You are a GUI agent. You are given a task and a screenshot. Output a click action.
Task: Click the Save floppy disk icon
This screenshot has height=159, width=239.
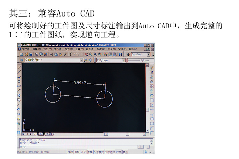pos(31,54)
